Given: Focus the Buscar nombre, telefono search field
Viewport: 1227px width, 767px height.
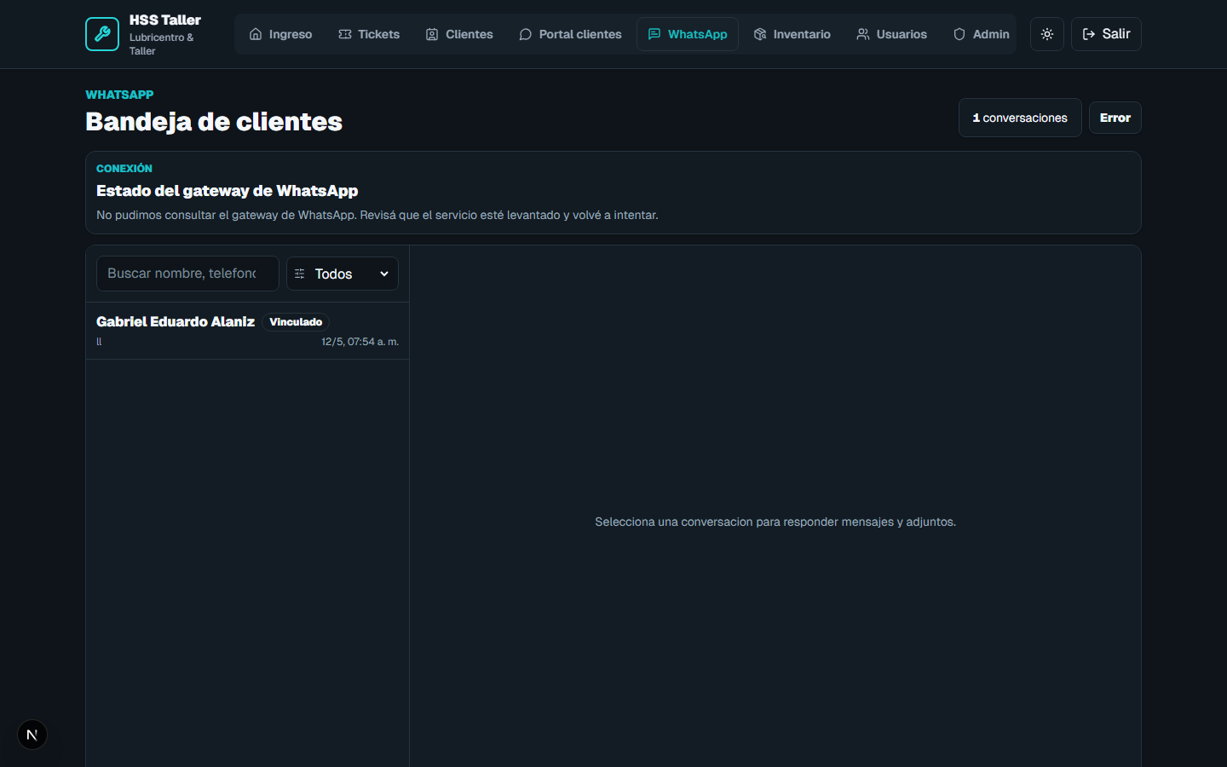Looking at the screenshot, I should [x=187, y=274].
